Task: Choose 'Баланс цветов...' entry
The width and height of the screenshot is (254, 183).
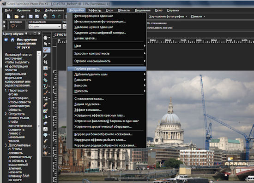Action: pyautogui.click(x=107, y=38)
